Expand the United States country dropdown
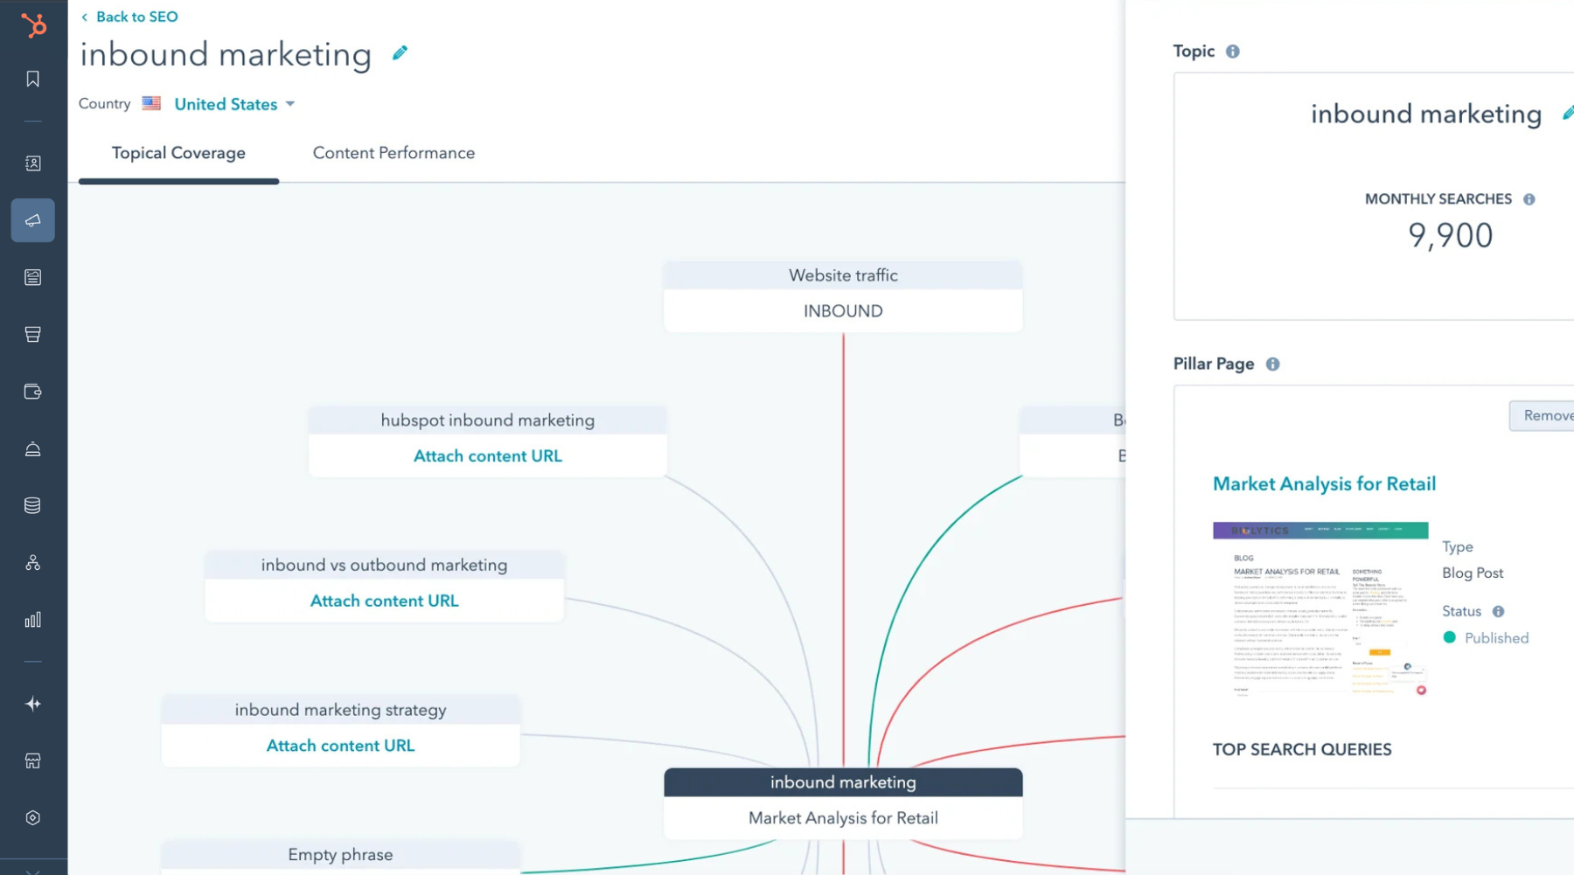This screenshot has height=875, width=1574. point(234,104)
